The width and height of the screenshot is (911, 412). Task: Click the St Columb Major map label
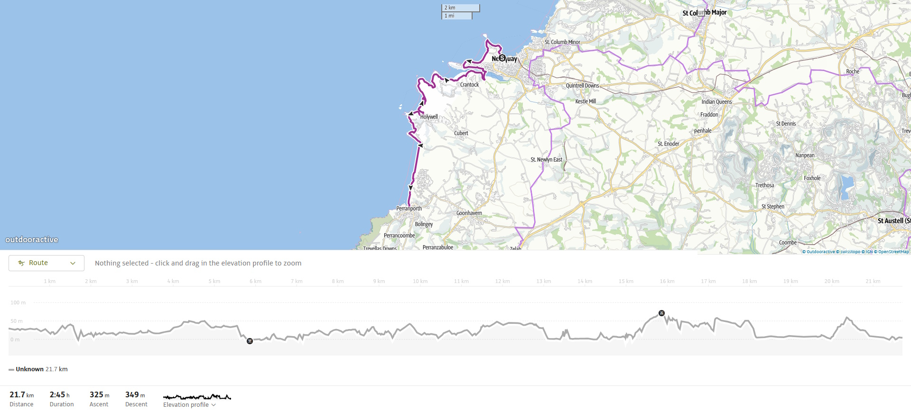point(704,13)
